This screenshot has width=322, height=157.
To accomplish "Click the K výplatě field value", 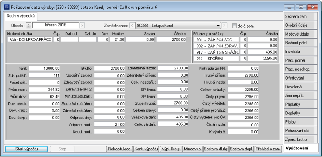I will tap(243, 132).
